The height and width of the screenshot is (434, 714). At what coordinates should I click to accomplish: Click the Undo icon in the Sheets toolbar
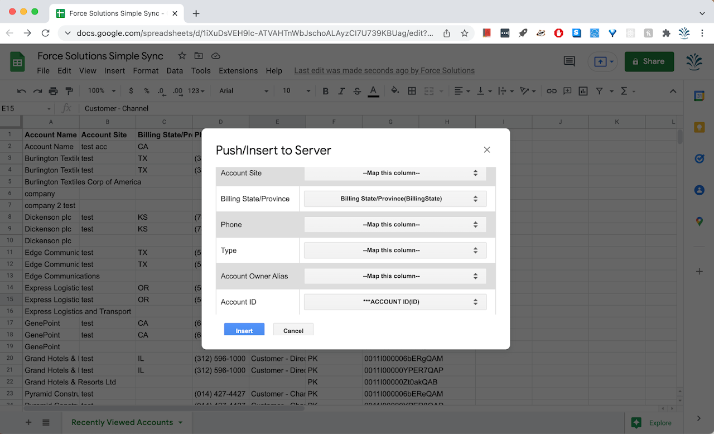22,91
